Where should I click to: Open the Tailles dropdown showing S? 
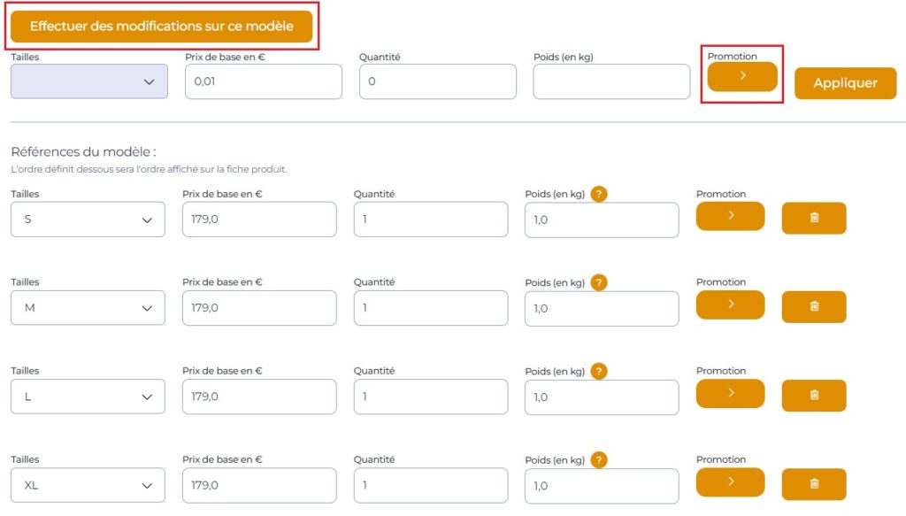coord(88,219)
